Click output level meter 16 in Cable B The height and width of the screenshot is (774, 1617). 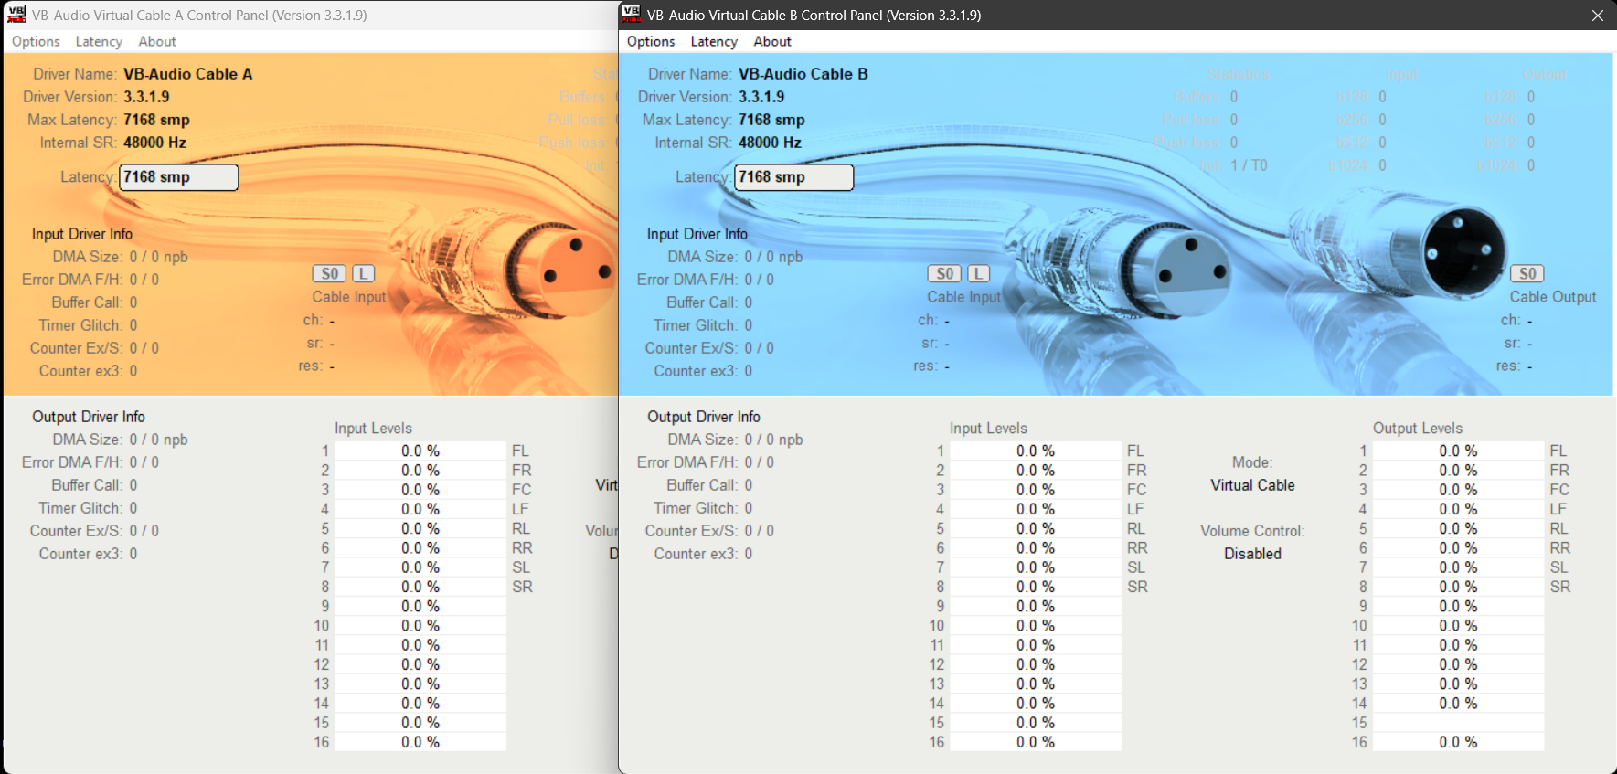coord(1459,742)
